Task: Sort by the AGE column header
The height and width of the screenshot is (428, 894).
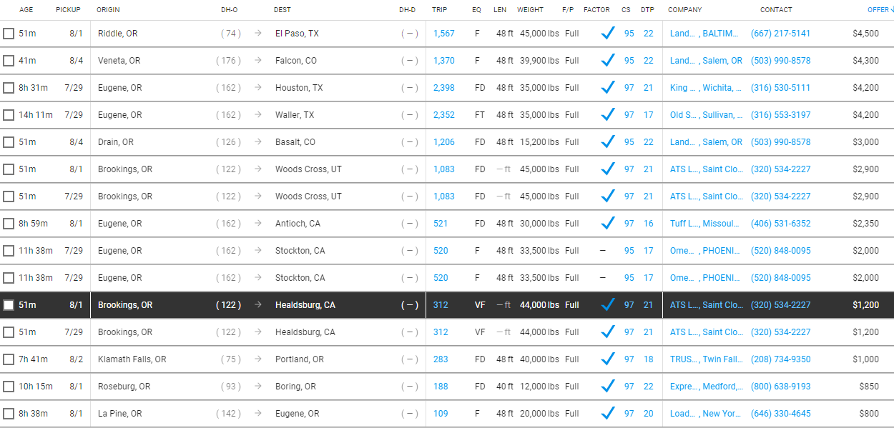Action: (x=26, y=10)
